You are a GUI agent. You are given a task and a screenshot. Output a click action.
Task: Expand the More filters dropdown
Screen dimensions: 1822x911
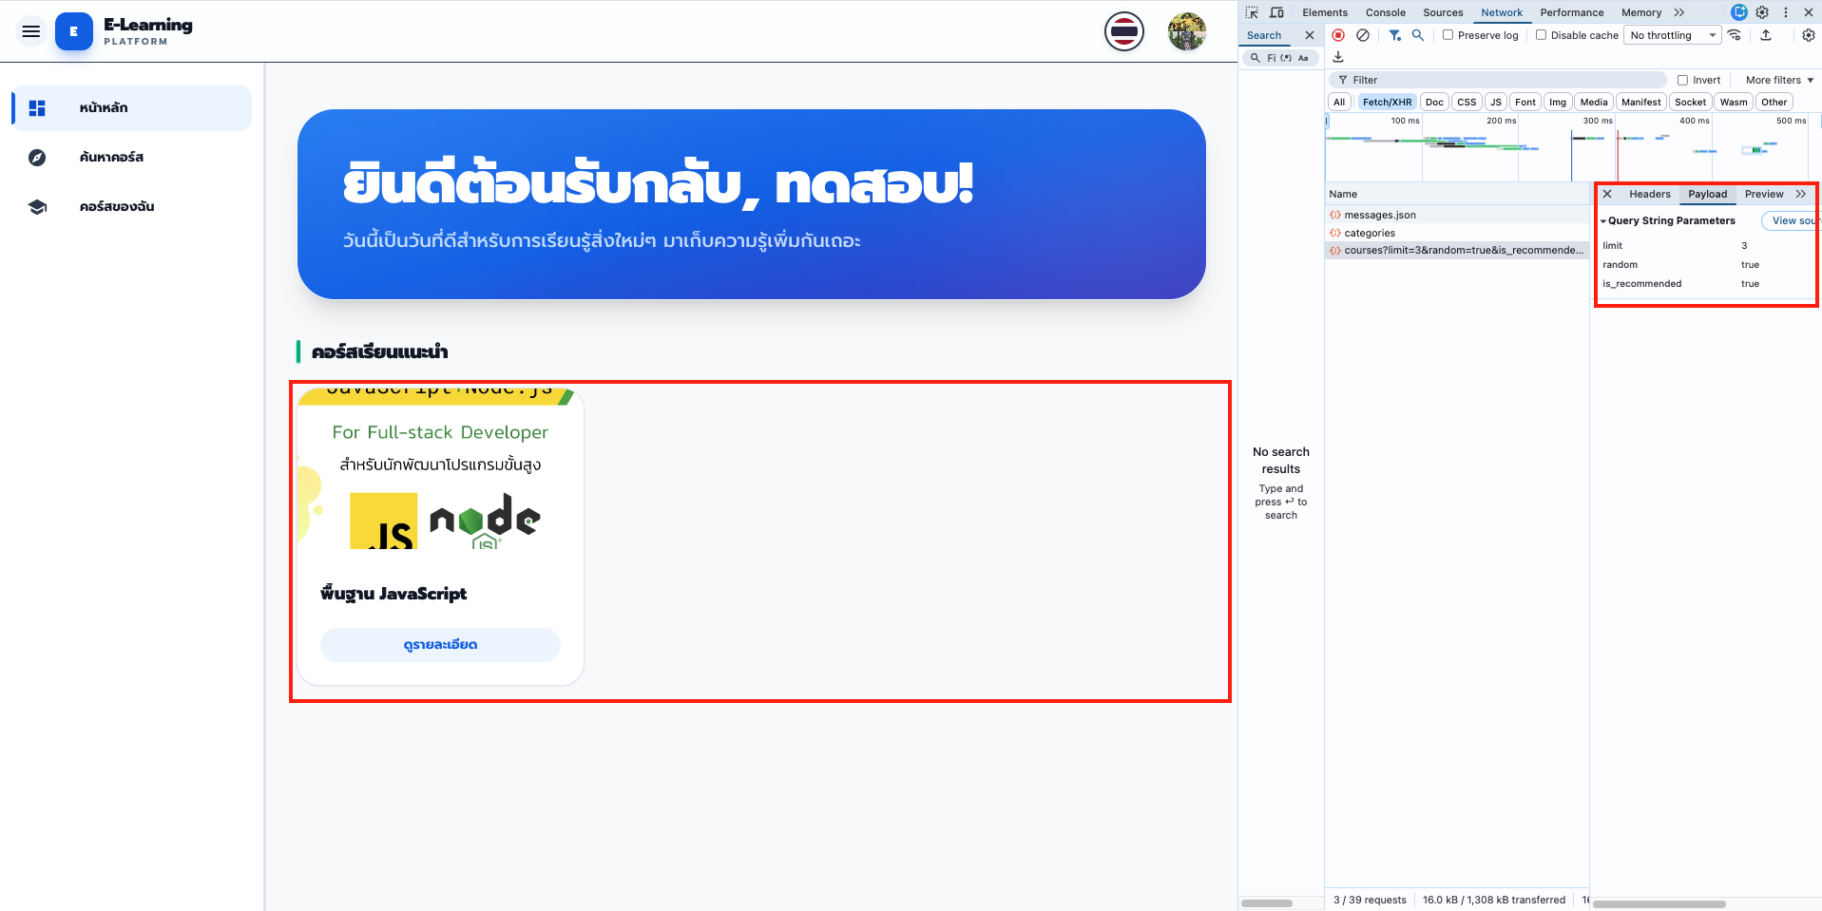point(1779,81)
